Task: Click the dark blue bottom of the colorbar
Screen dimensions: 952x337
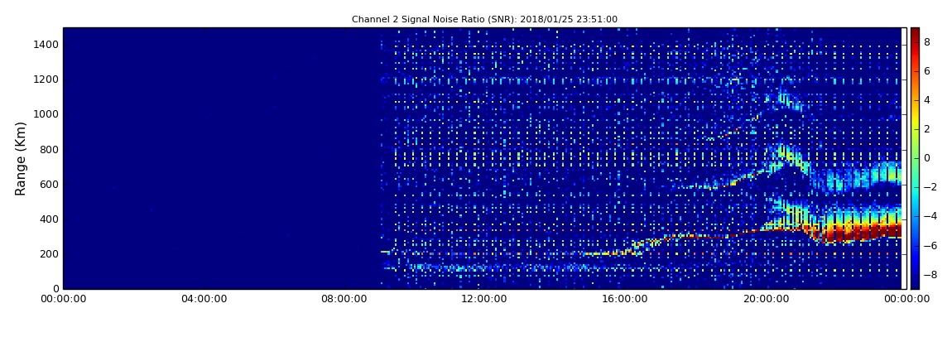Action: (x=915, y=283)
